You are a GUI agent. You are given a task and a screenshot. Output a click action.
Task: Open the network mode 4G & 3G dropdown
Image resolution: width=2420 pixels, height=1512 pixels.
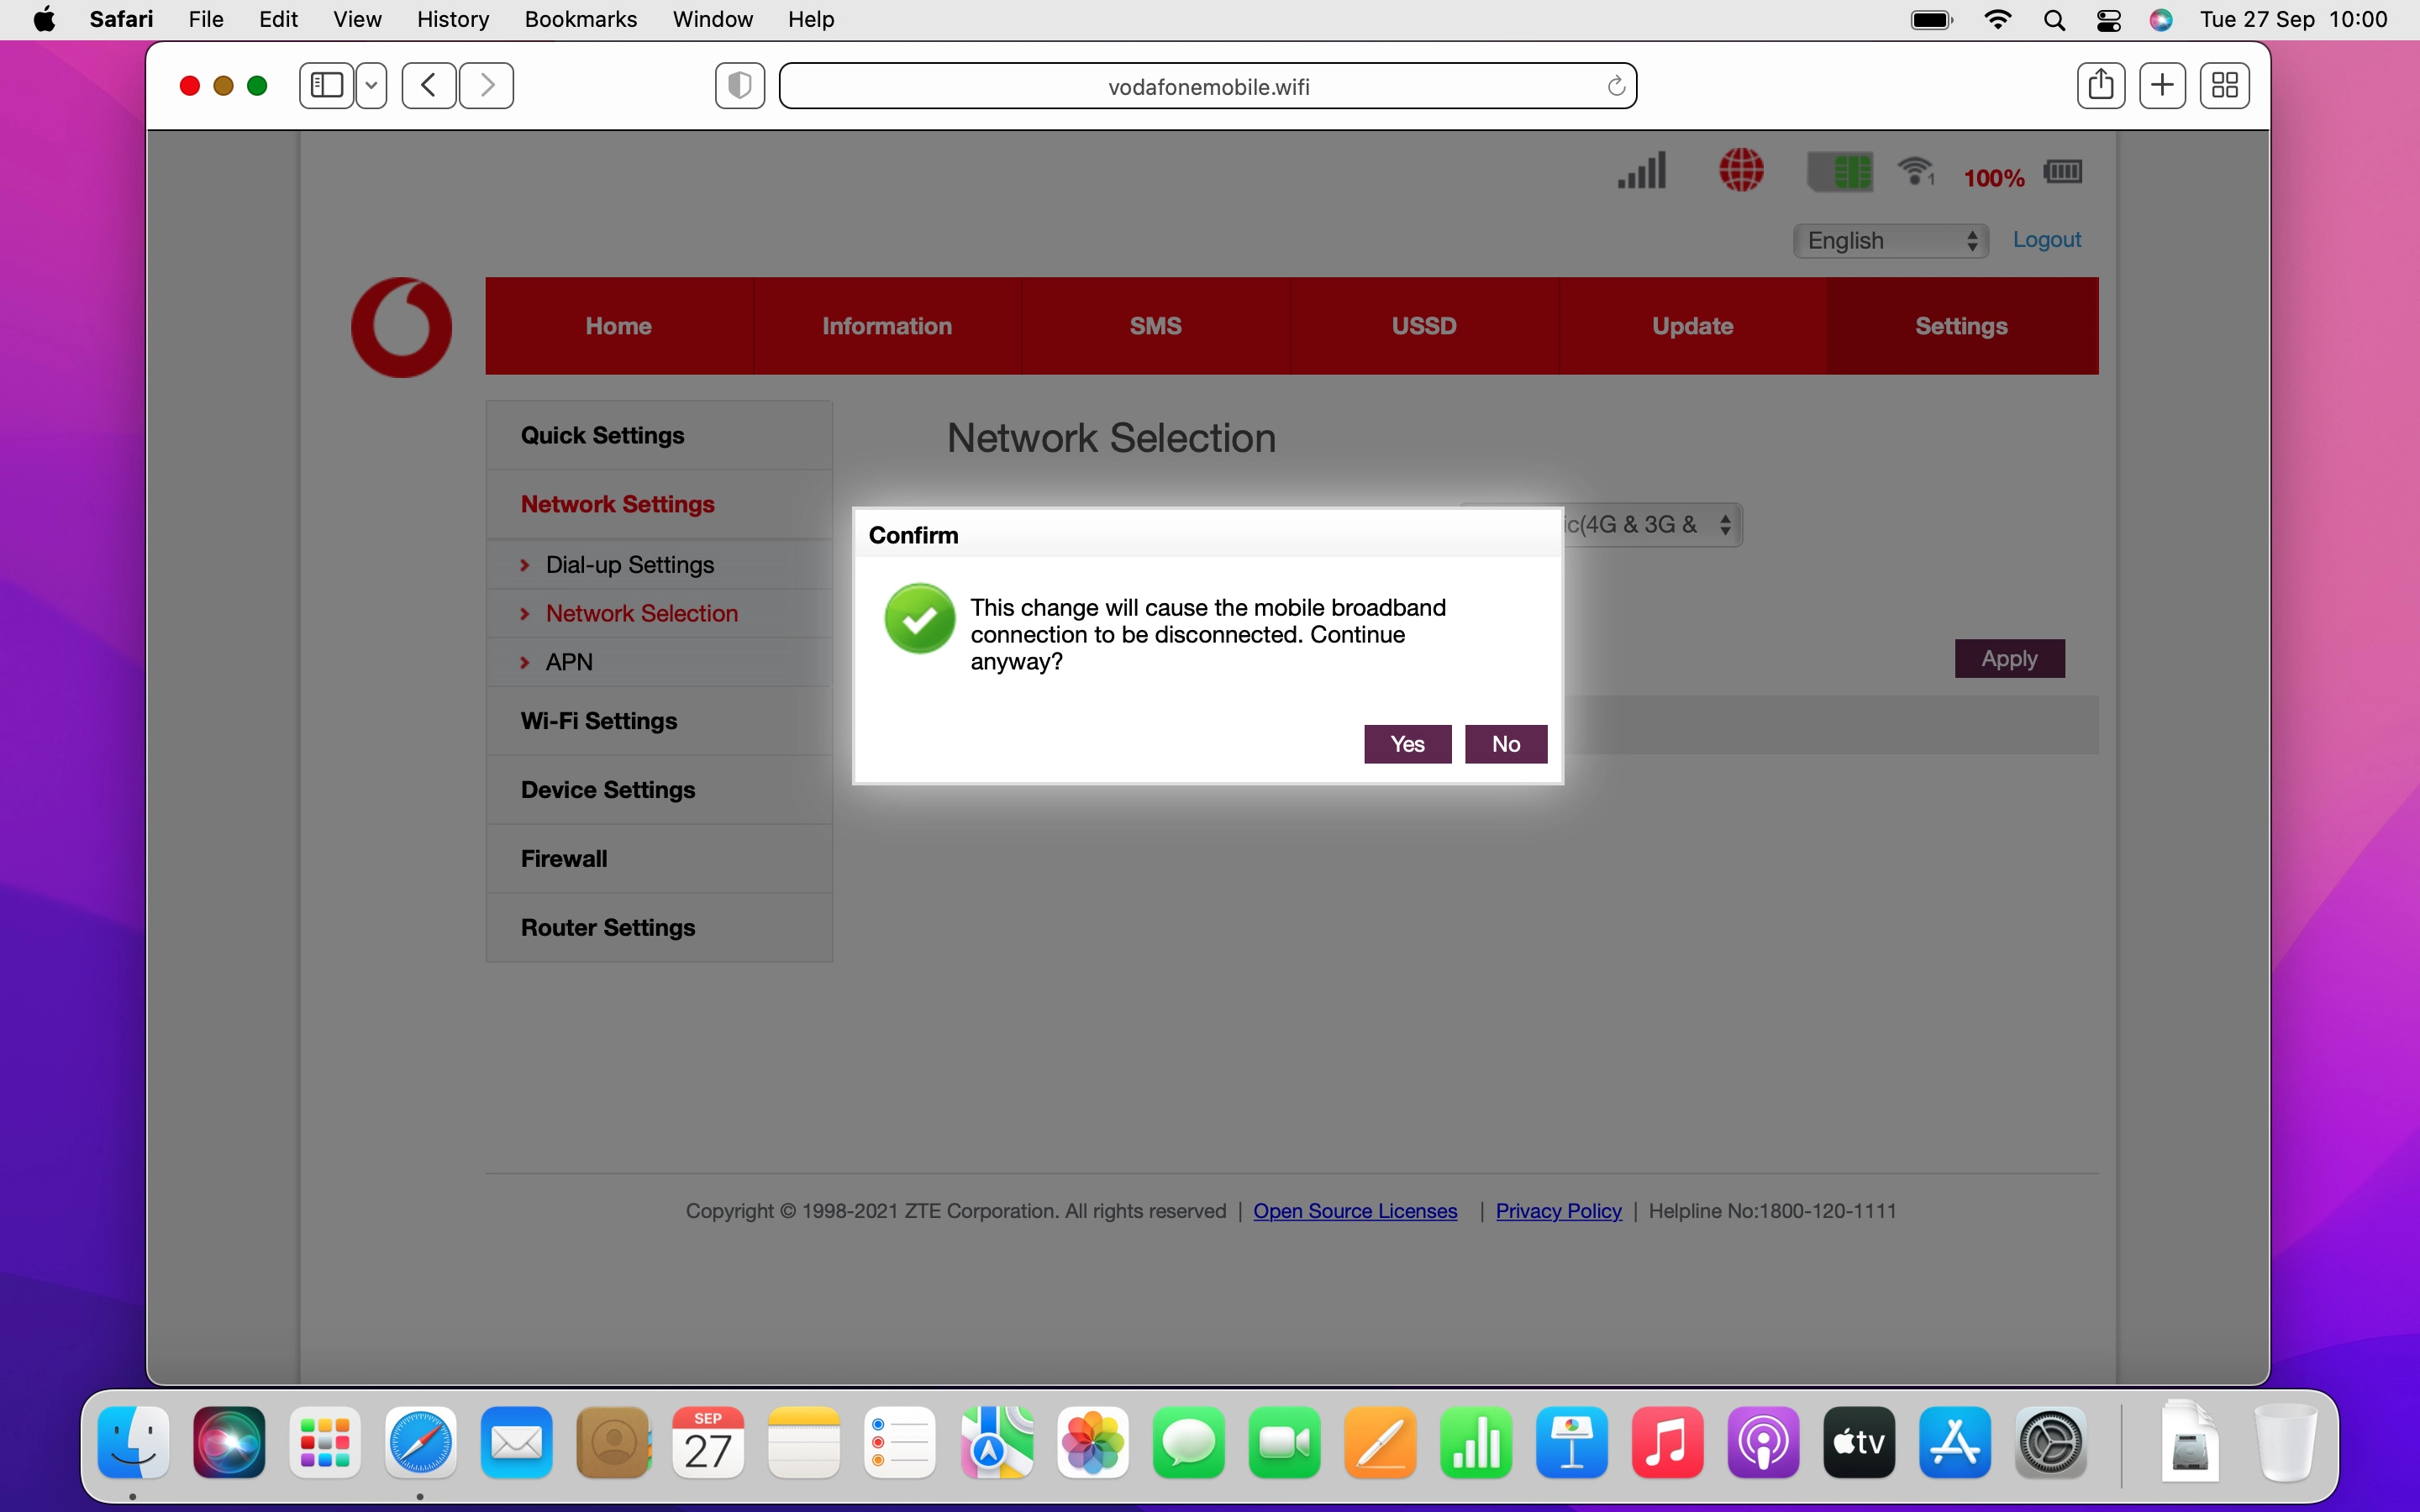[1650, 525]
